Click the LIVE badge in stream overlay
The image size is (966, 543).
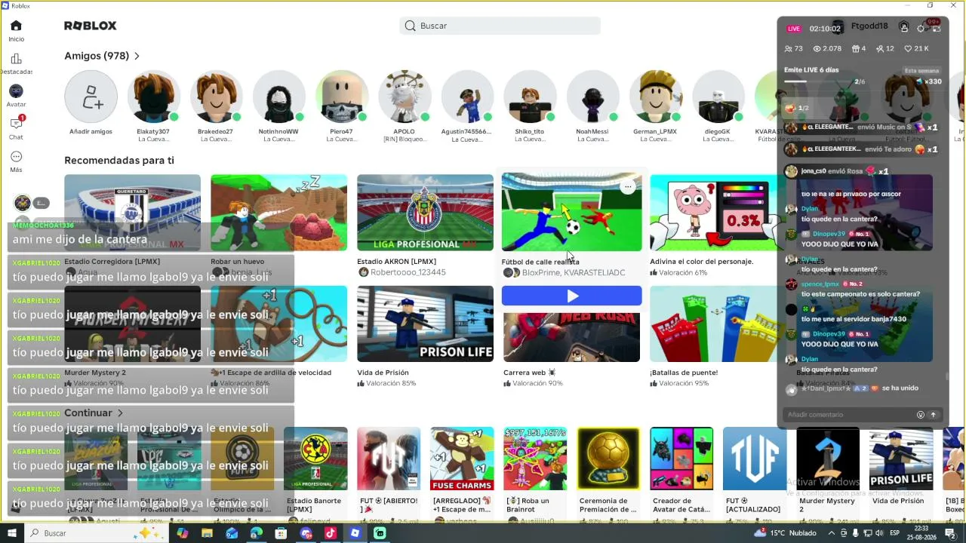click(x=794, y=29)
